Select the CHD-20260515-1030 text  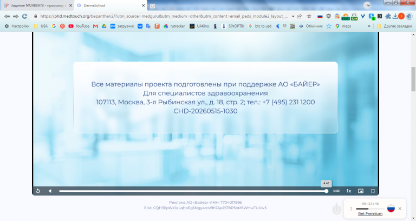click(205, 111)
